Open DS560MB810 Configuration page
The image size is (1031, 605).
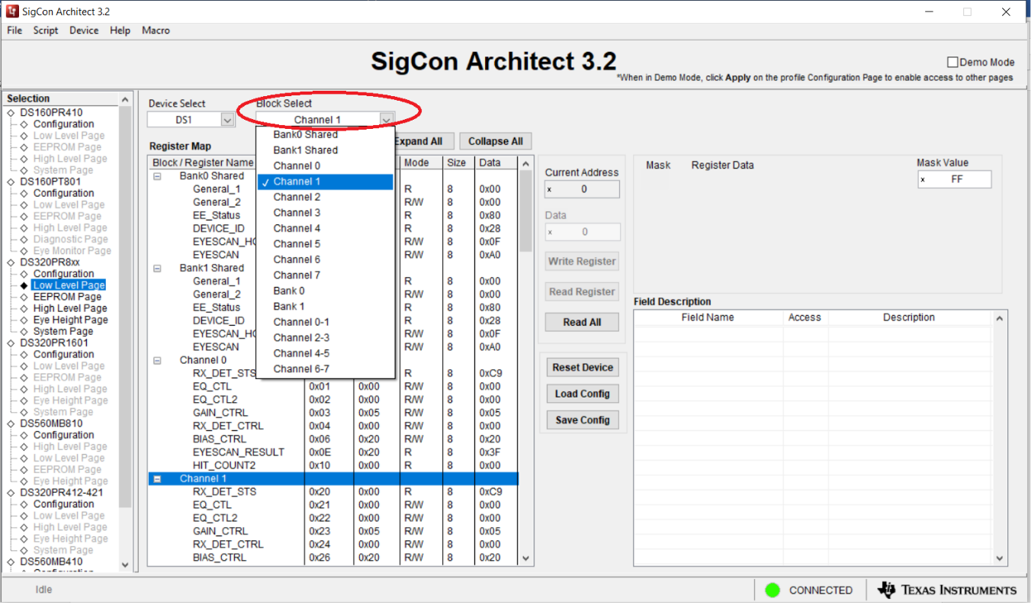click(x=64, y=435)
